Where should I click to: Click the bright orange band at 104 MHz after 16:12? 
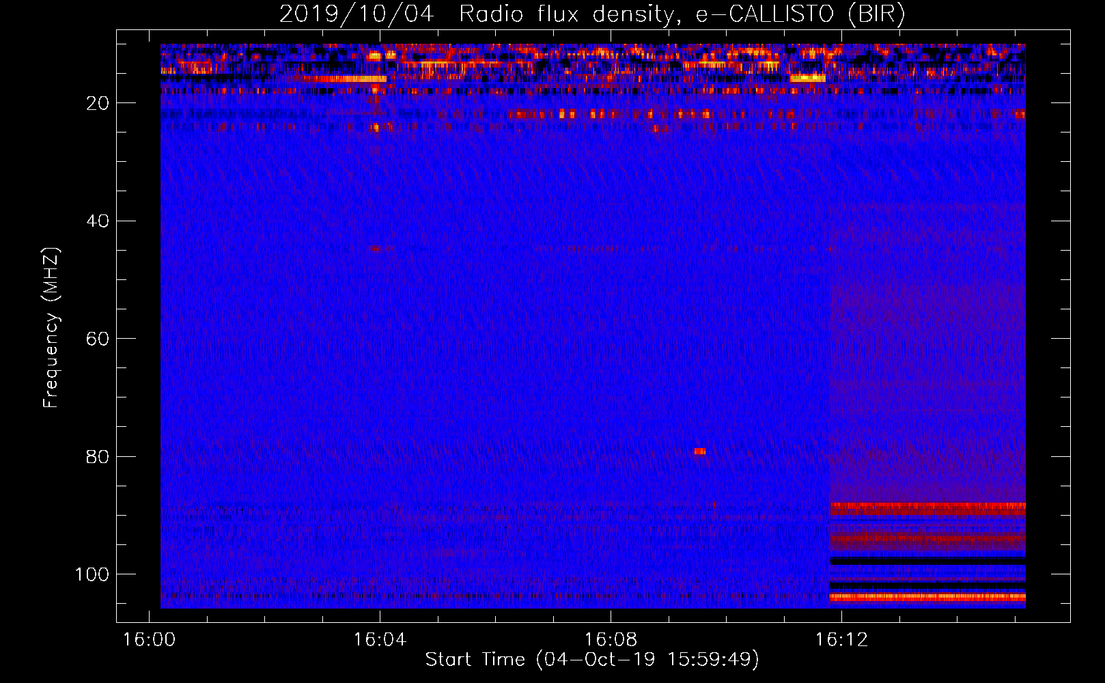click(x=927, y=597)
